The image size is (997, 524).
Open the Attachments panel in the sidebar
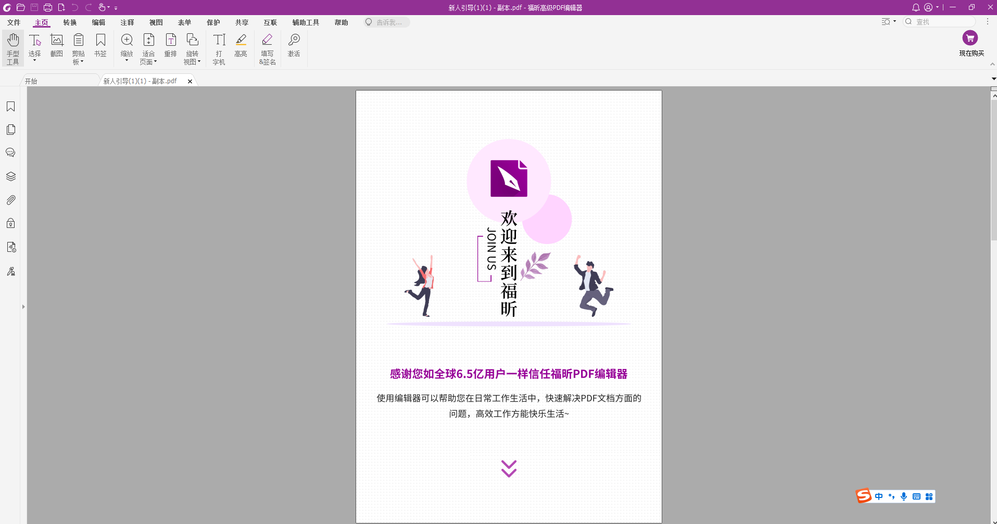click(10, 200)
